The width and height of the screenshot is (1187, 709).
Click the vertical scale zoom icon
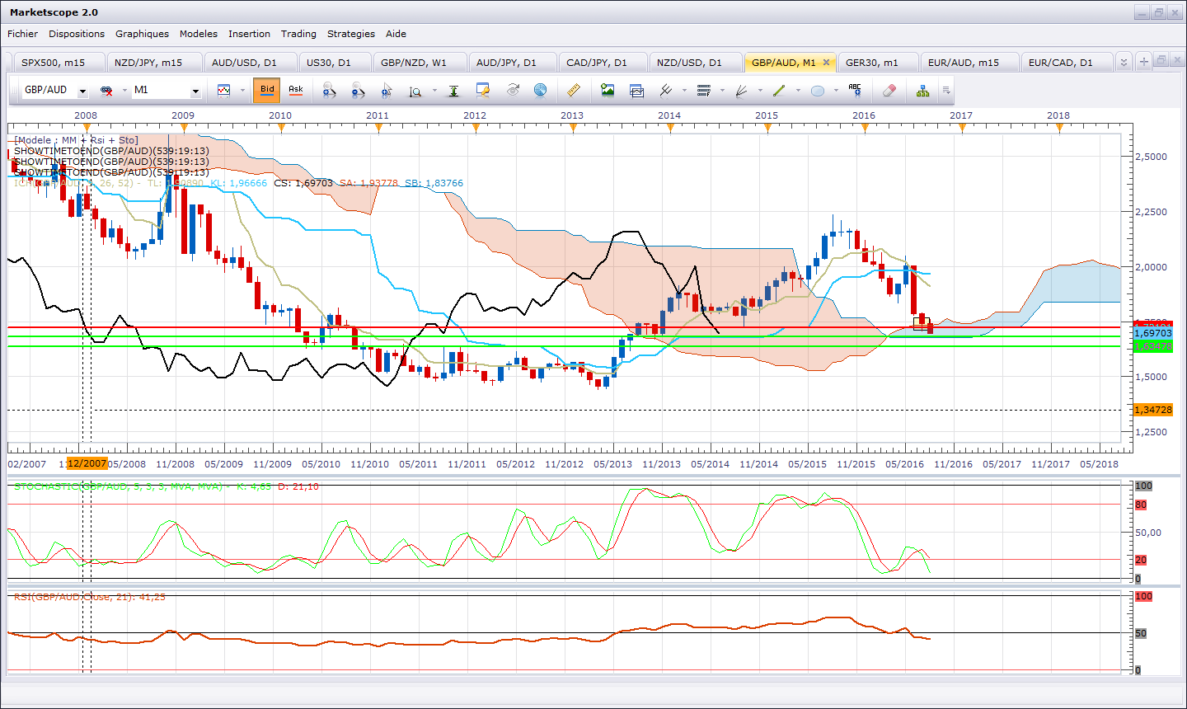415,91
